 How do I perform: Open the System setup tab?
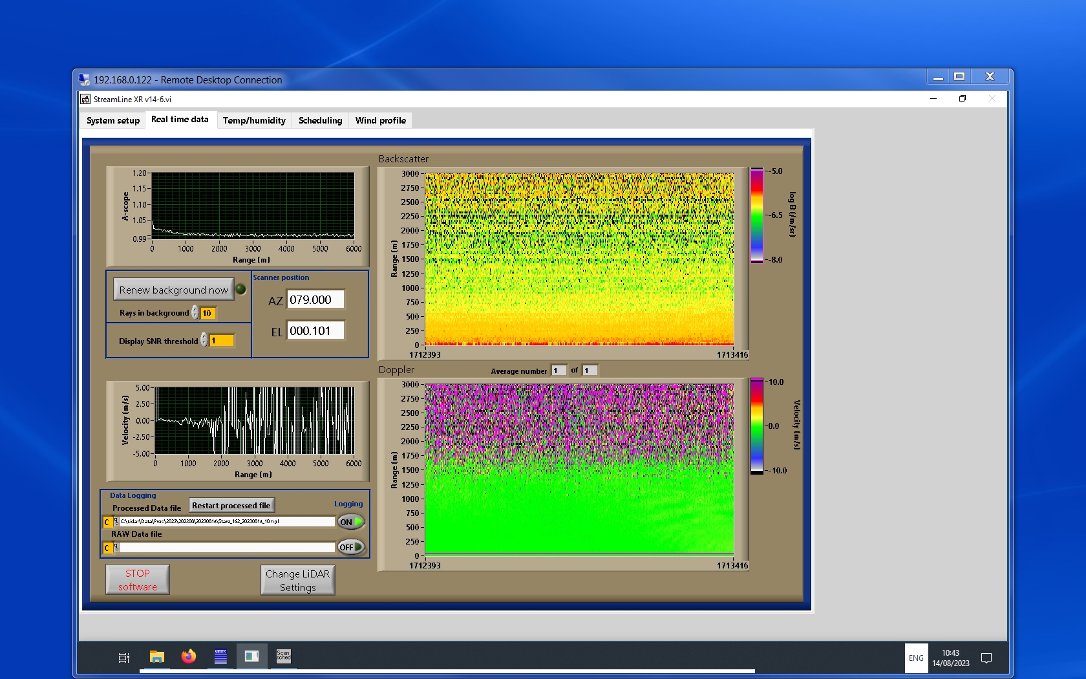[113, 120]
